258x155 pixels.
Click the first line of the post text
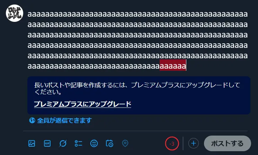(137, 14)
